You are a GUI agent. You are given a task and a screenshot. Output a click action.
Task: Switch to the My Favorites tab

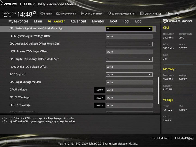pos(19,21)
